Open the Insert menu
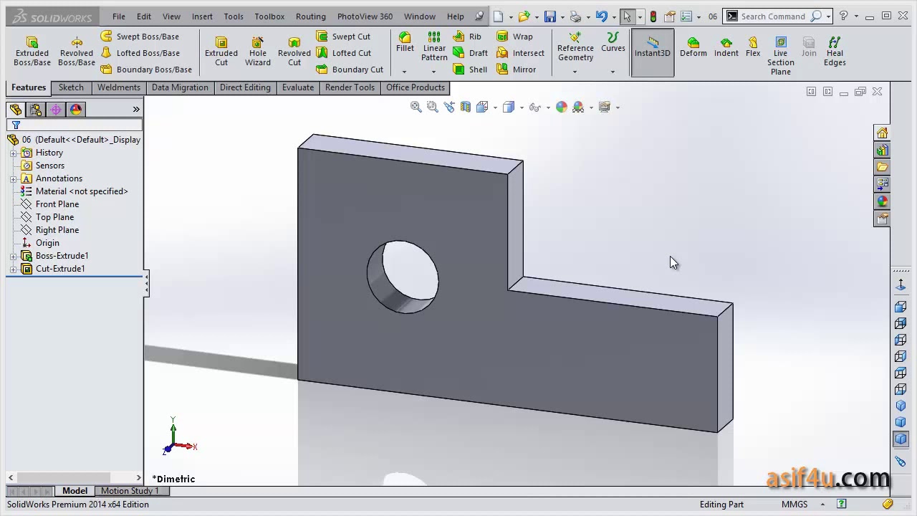This screenshot has height=516, width=917. [x=202, y=16]
